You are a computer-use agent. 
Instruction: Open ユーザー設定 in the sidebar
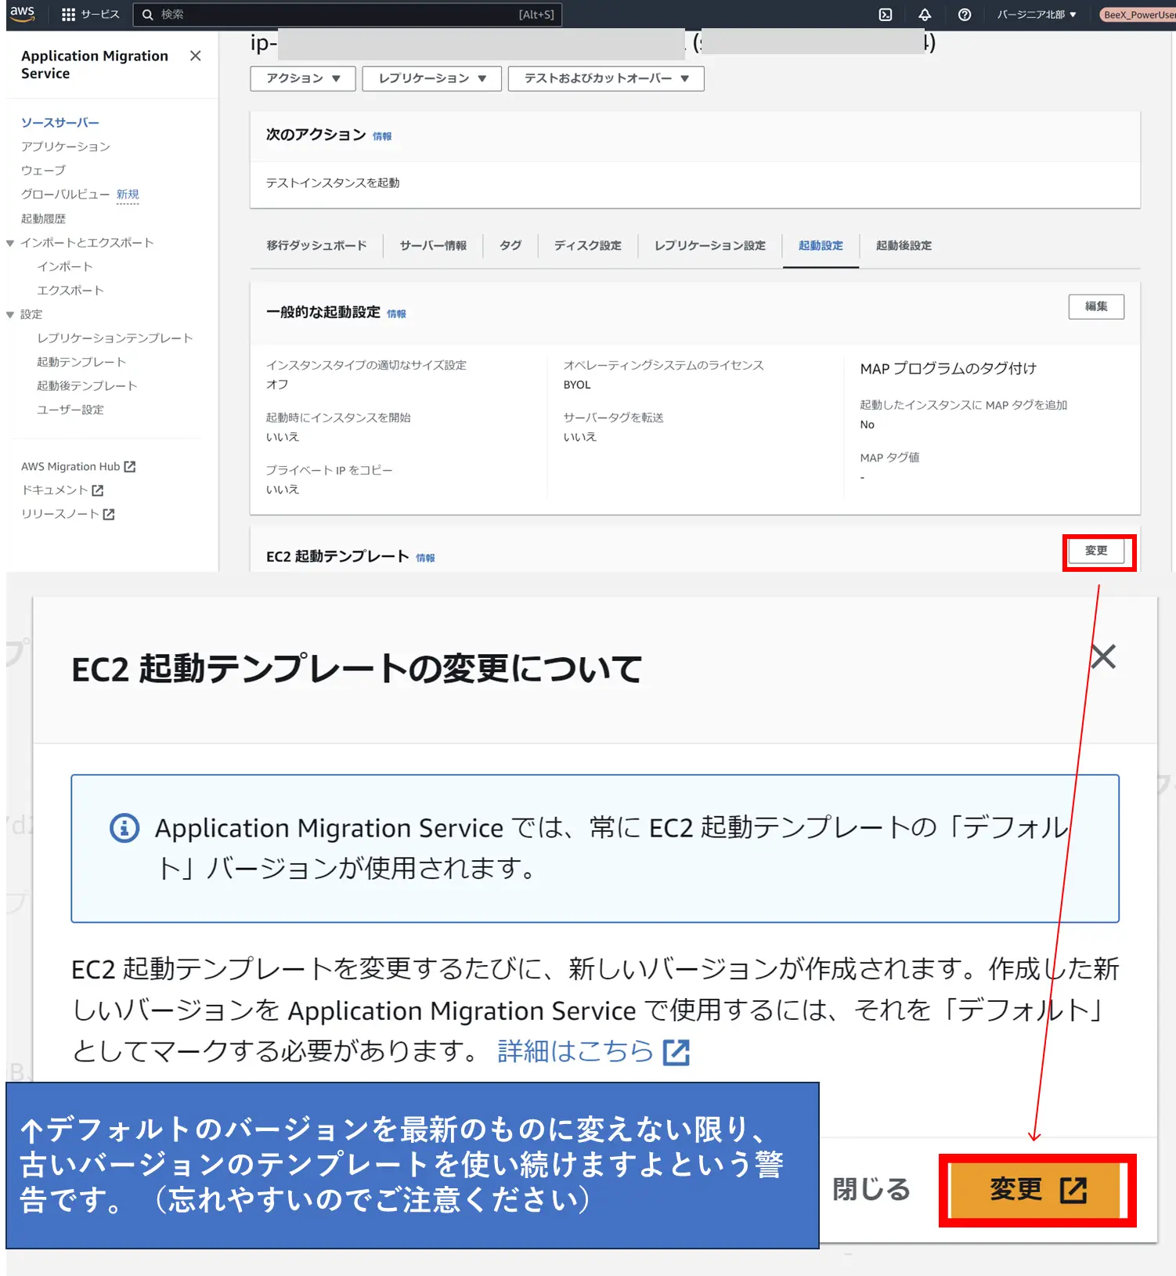click(x=70, y=410)
